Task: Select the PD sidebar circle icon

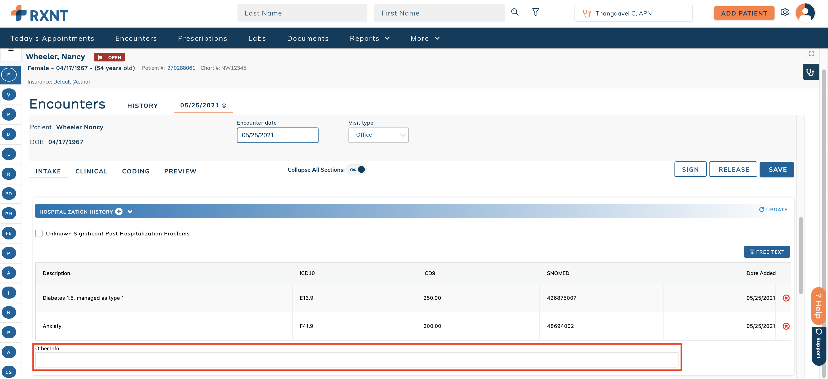Action: (9, 194)
